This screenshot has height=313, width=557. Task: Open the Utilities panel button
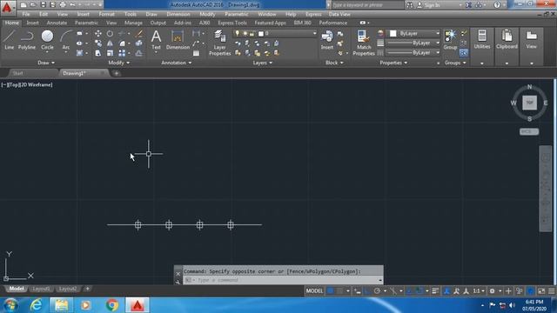point(481,39)
